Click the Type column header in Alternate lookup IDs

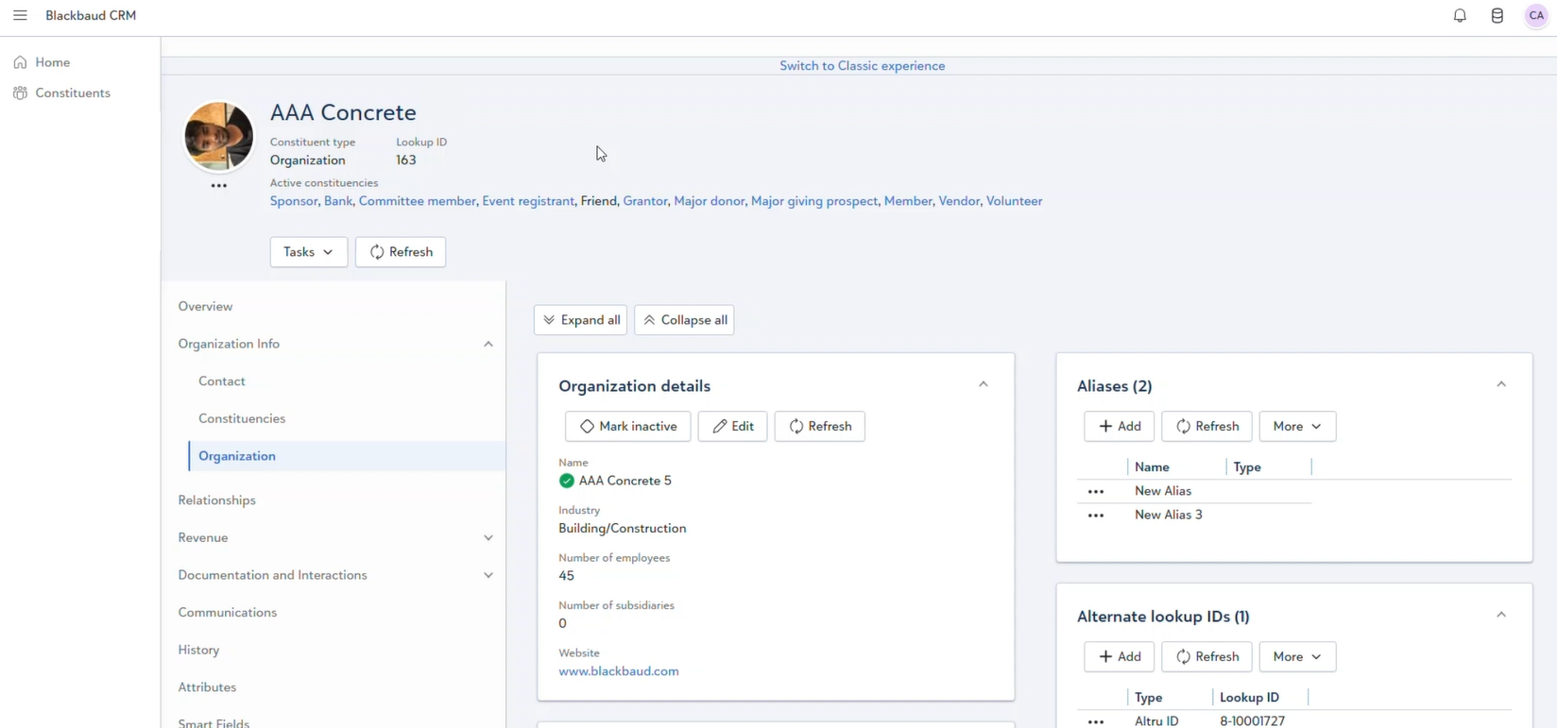coord(1149,698)
